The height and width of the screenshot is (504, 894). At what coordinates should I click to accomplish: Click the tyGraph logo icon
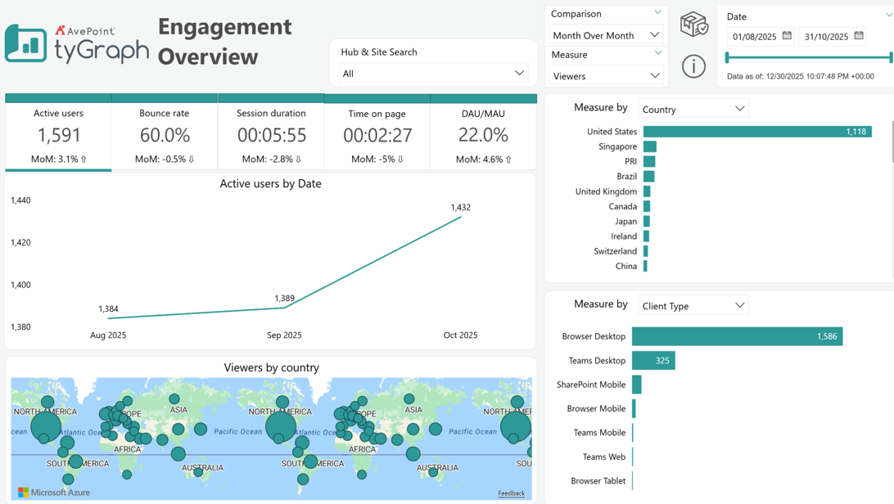(25, 43)
